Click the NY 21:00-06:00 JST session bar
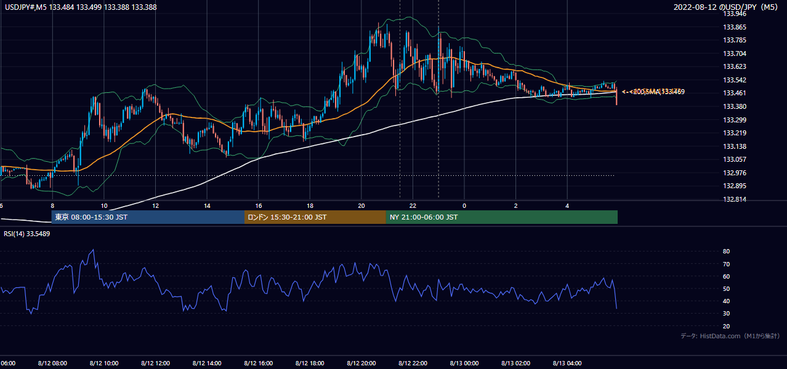The width and height of the screenshot is (787, 369). [x=502, y=217]
